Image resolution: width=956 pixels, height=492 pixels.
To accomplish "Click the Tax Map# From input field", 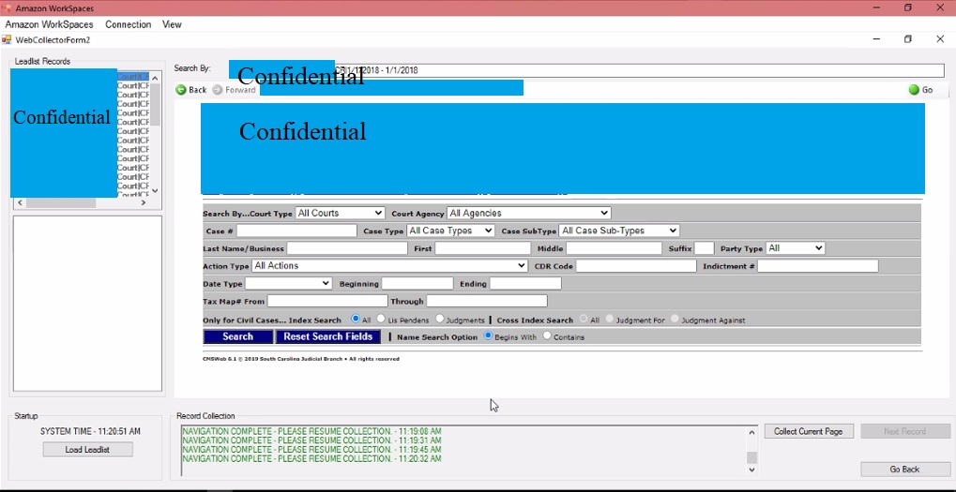I will (327, 302).
